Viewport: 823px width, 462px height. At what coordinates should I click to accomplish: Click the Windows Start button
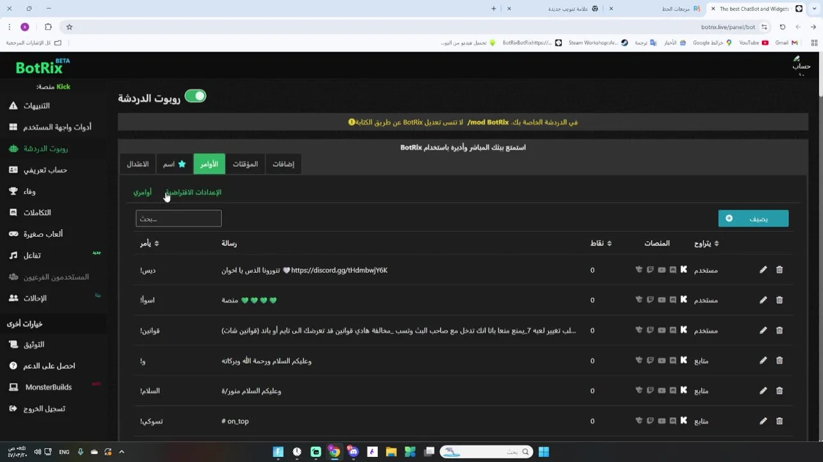click(543, 452)
